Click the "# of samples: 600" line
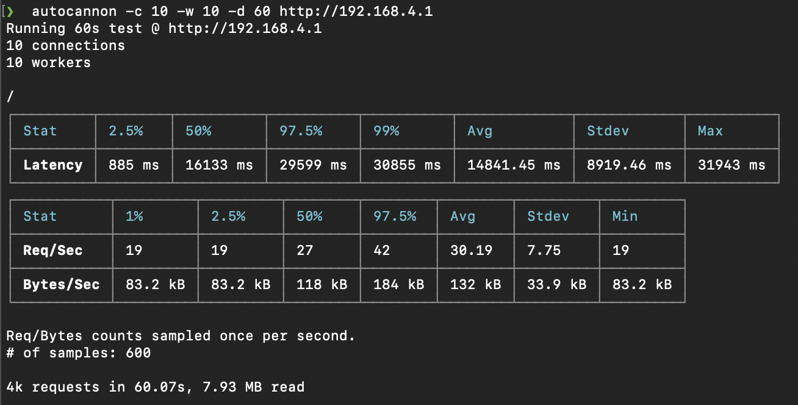Viewport: 798px width, 405px height. pos(78,353)
